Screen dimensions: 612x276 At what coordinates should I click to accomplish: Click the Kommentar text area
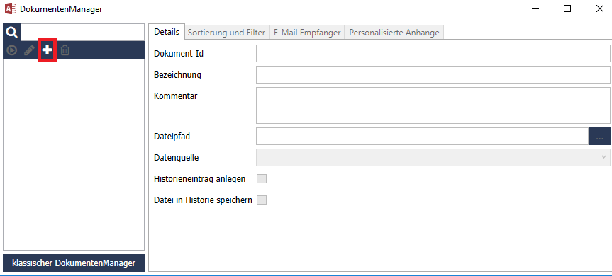click(x=433, y=105)
